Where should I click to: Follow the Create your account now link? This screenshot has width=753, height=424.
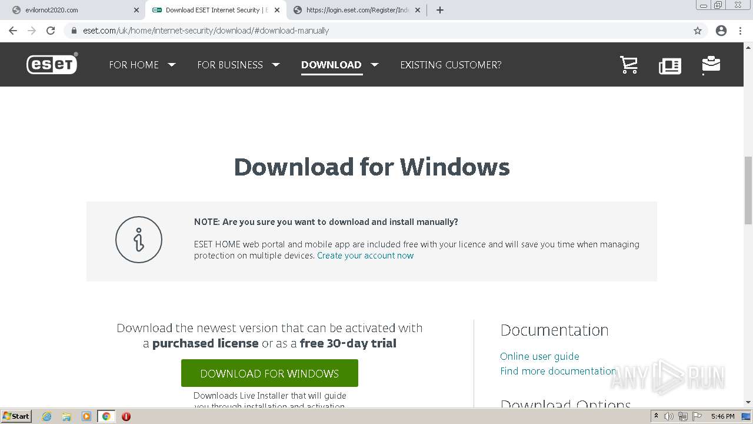pos(365,256)
